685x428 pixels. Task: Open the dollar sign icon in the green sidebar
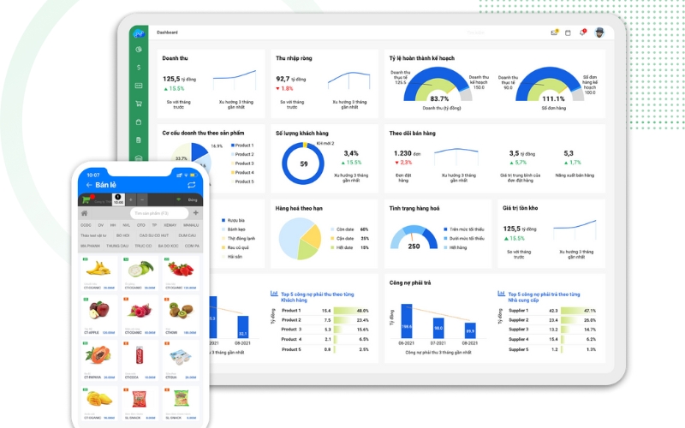pyautogui.click(x=139, y=68)
